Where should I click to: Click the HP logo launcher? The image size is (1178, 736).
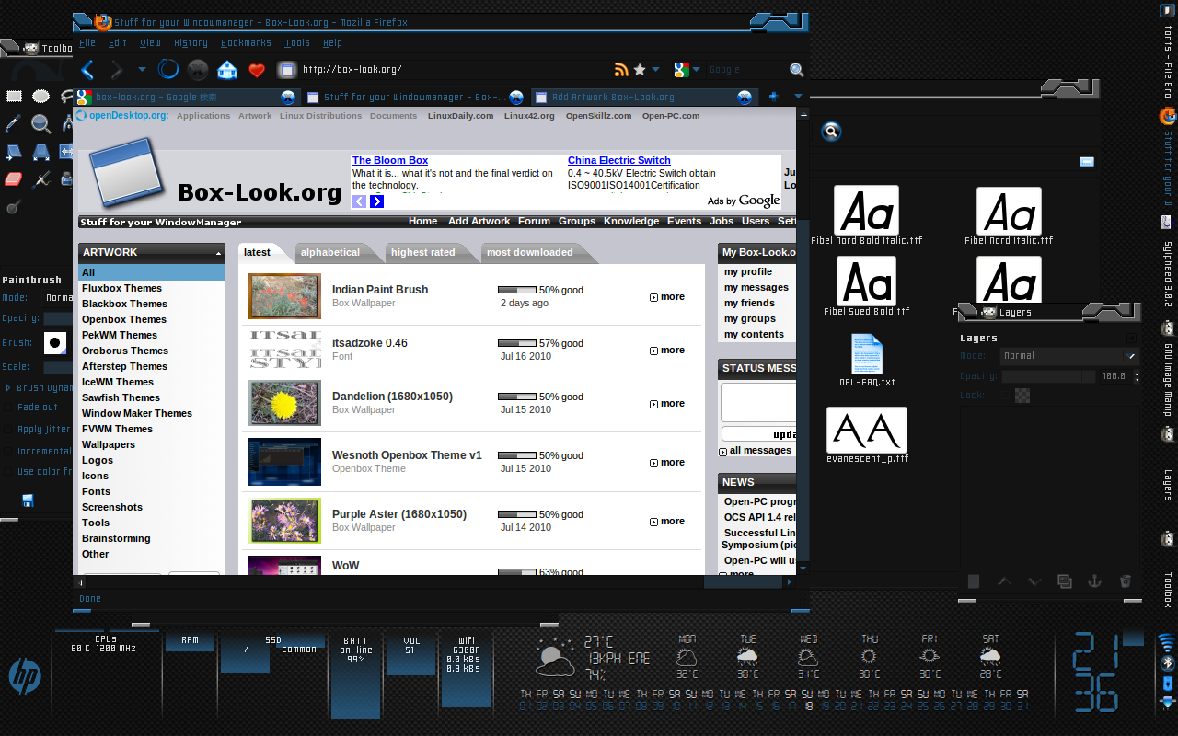(25, 677)
